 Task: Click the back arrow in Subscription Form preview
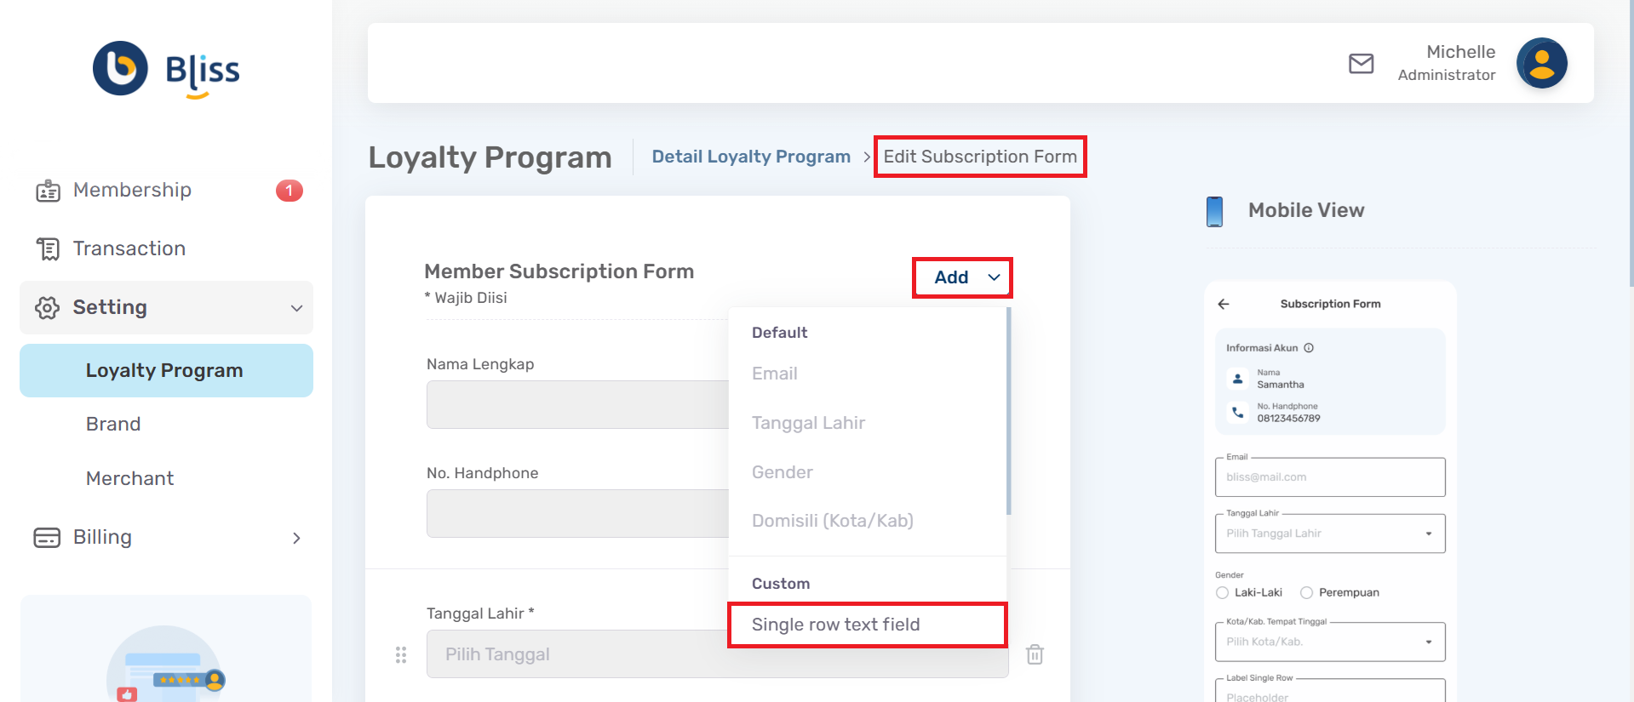tap(1224, 304)
